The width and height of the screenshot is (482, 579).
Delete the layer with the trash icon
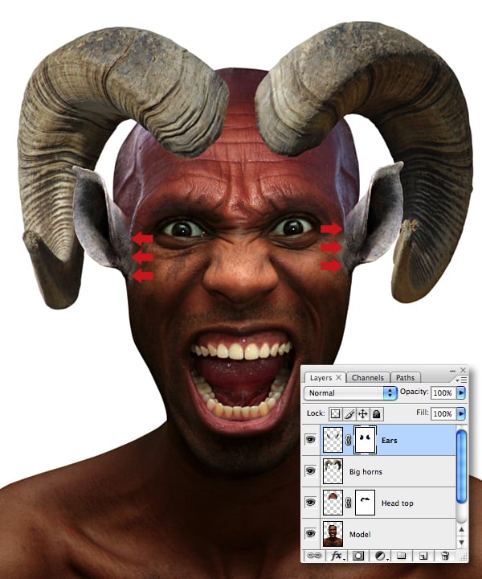click(x=445, y=555)
